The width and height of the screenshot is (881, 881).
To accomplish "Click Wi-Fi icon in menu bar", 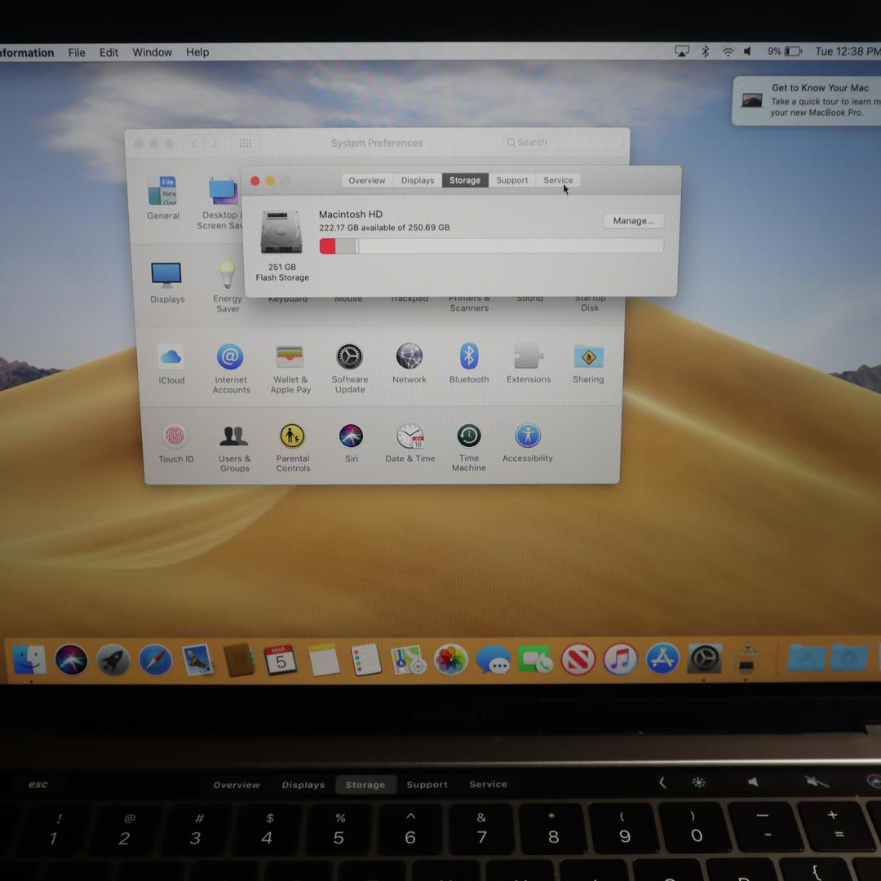I will [728, 51].
